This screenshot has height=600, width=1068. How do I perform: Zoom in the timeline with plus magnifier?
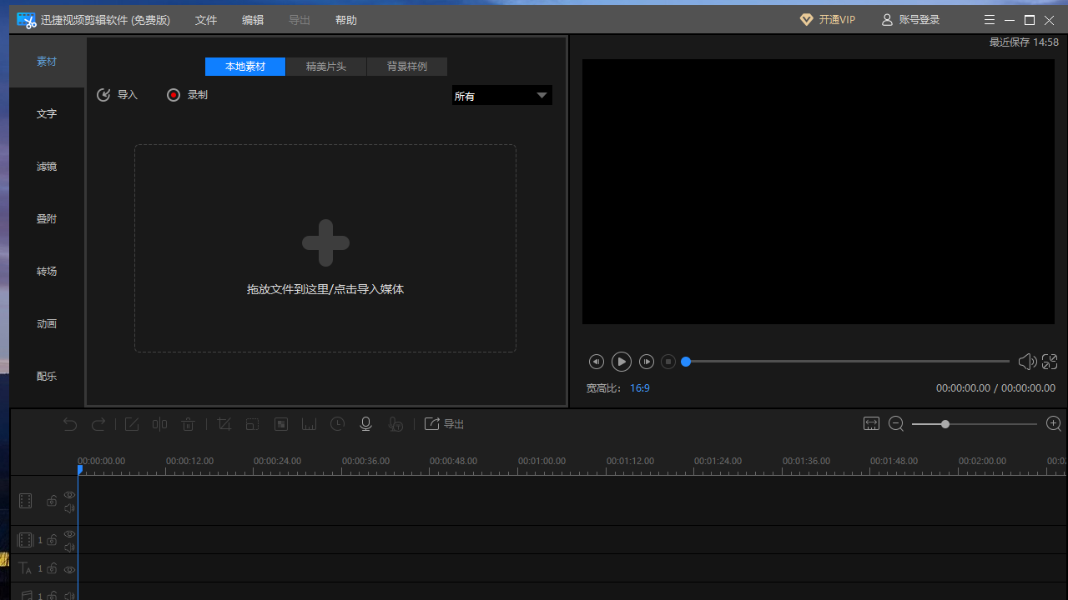[1054, 424]
